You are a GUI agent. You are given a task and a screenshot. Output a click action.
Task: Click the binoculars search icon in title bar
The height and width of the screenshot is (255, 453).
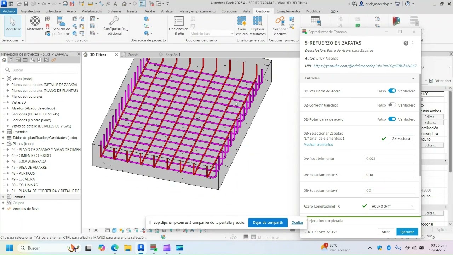point(354,4)
